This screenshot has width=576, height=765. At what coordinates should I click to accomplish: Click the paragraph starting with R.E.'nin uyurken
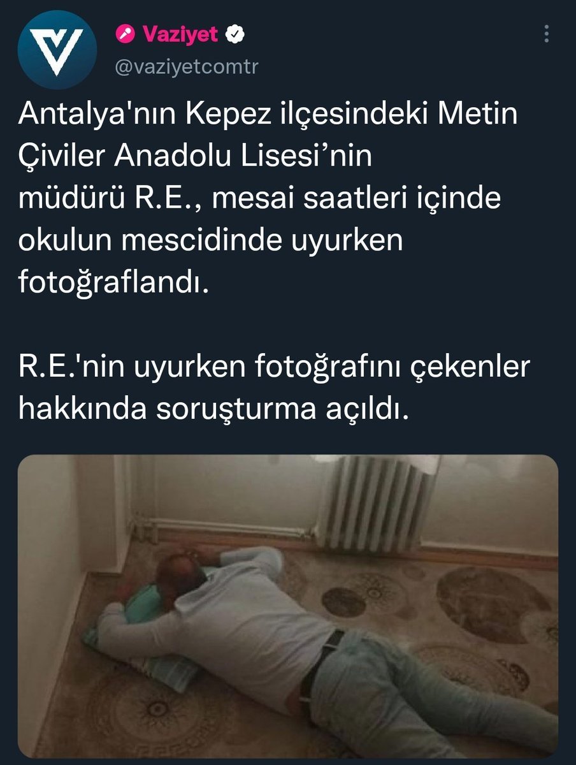pyautogui.click(x=274, y=388)
